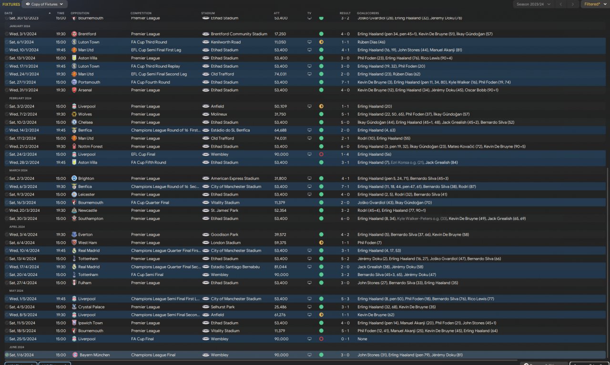Viewport: 610px width, 365px height.
Task: Click the Wolves club badge
Action: 74,114
